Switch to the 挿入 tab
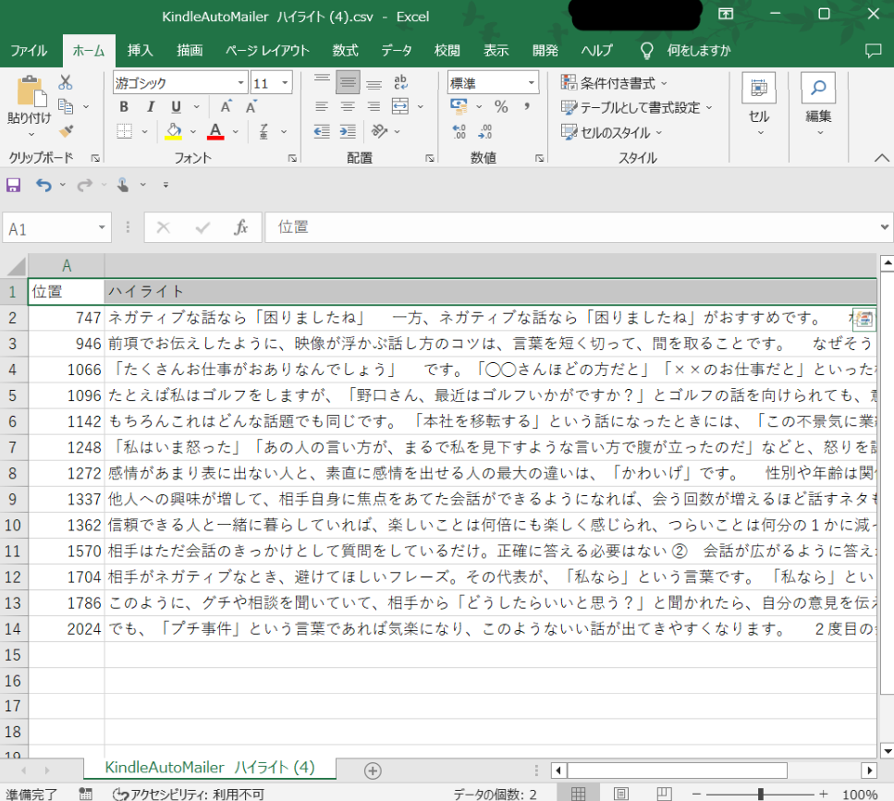This screenshot has height=801, width=894. [141, 51]
